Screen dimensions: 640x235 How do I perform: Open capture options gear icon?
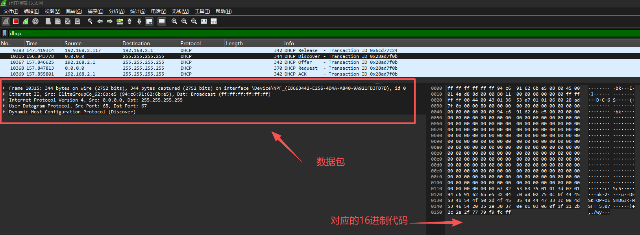(x=35, y=21)
